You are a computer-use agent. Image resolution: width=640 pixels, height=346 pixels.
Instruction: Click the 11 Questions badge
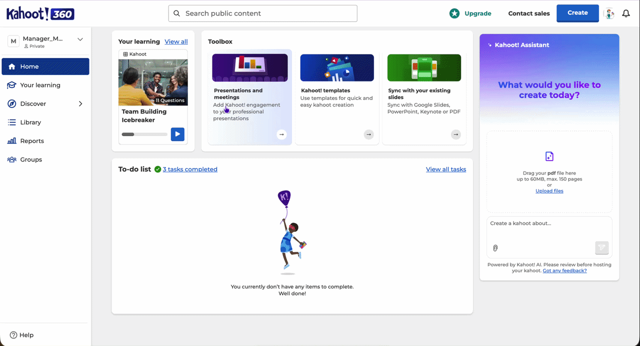point(169,100)
